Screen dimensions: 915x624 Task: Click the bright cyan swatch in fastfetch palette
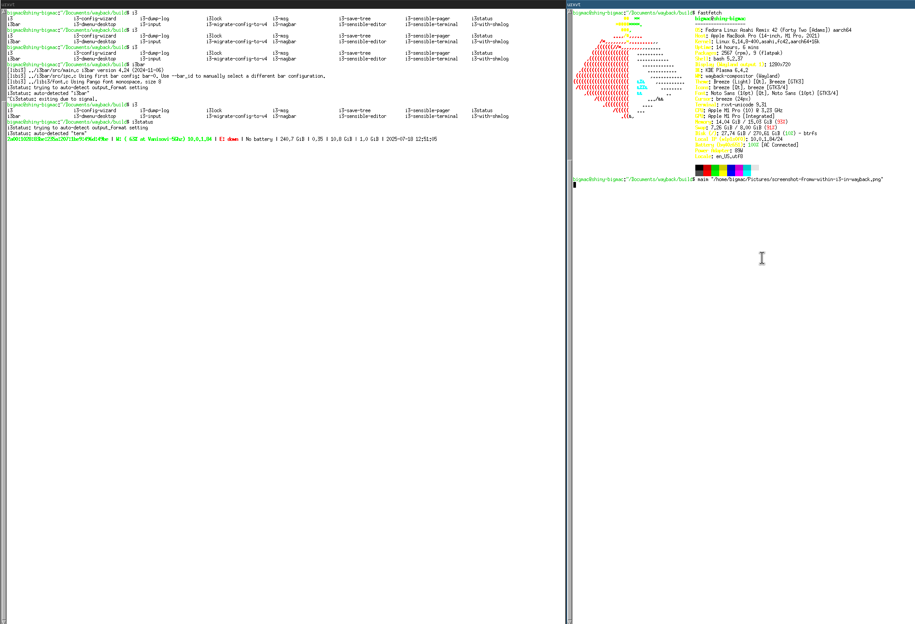(747, 173)
